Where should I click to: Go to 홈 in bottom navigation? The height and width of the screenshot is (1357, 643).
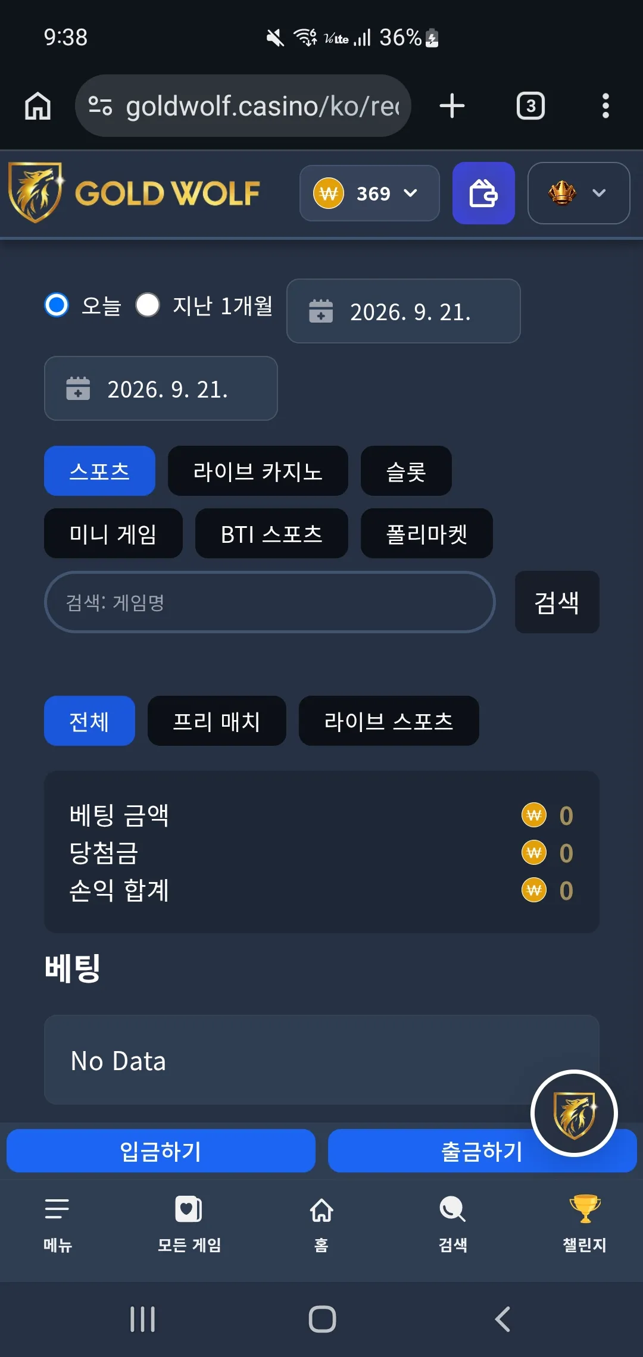[x=321, y=1220]
